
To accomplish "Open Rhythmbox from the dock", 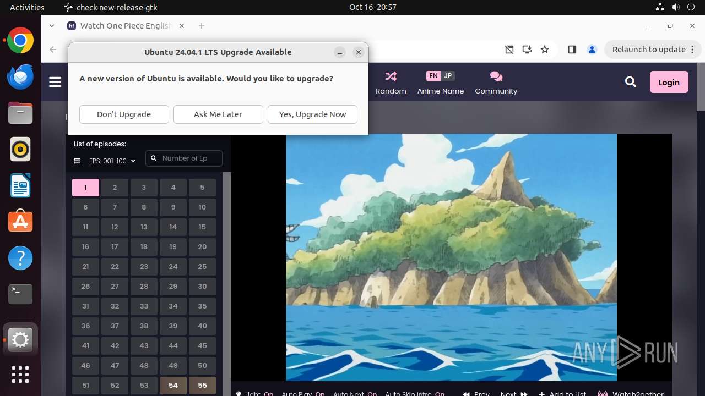I will click(20, 150).
